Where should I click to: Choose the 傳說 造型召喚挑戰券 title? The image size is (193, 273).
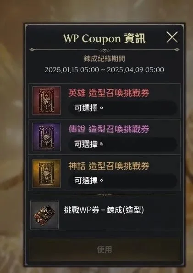click(109, 129)
